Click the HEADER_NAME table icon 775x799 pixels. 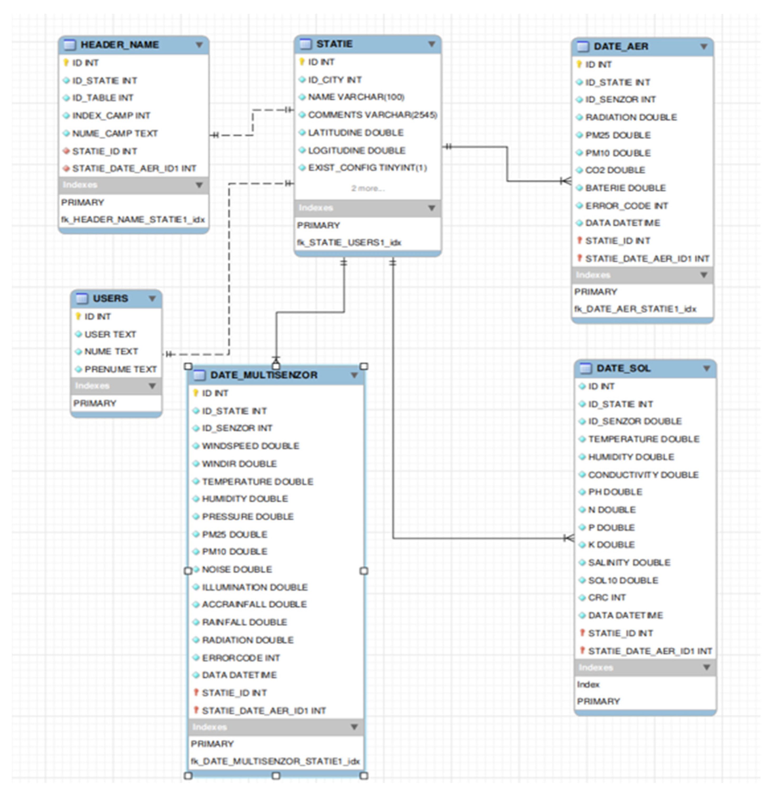[x=70, y=44]
